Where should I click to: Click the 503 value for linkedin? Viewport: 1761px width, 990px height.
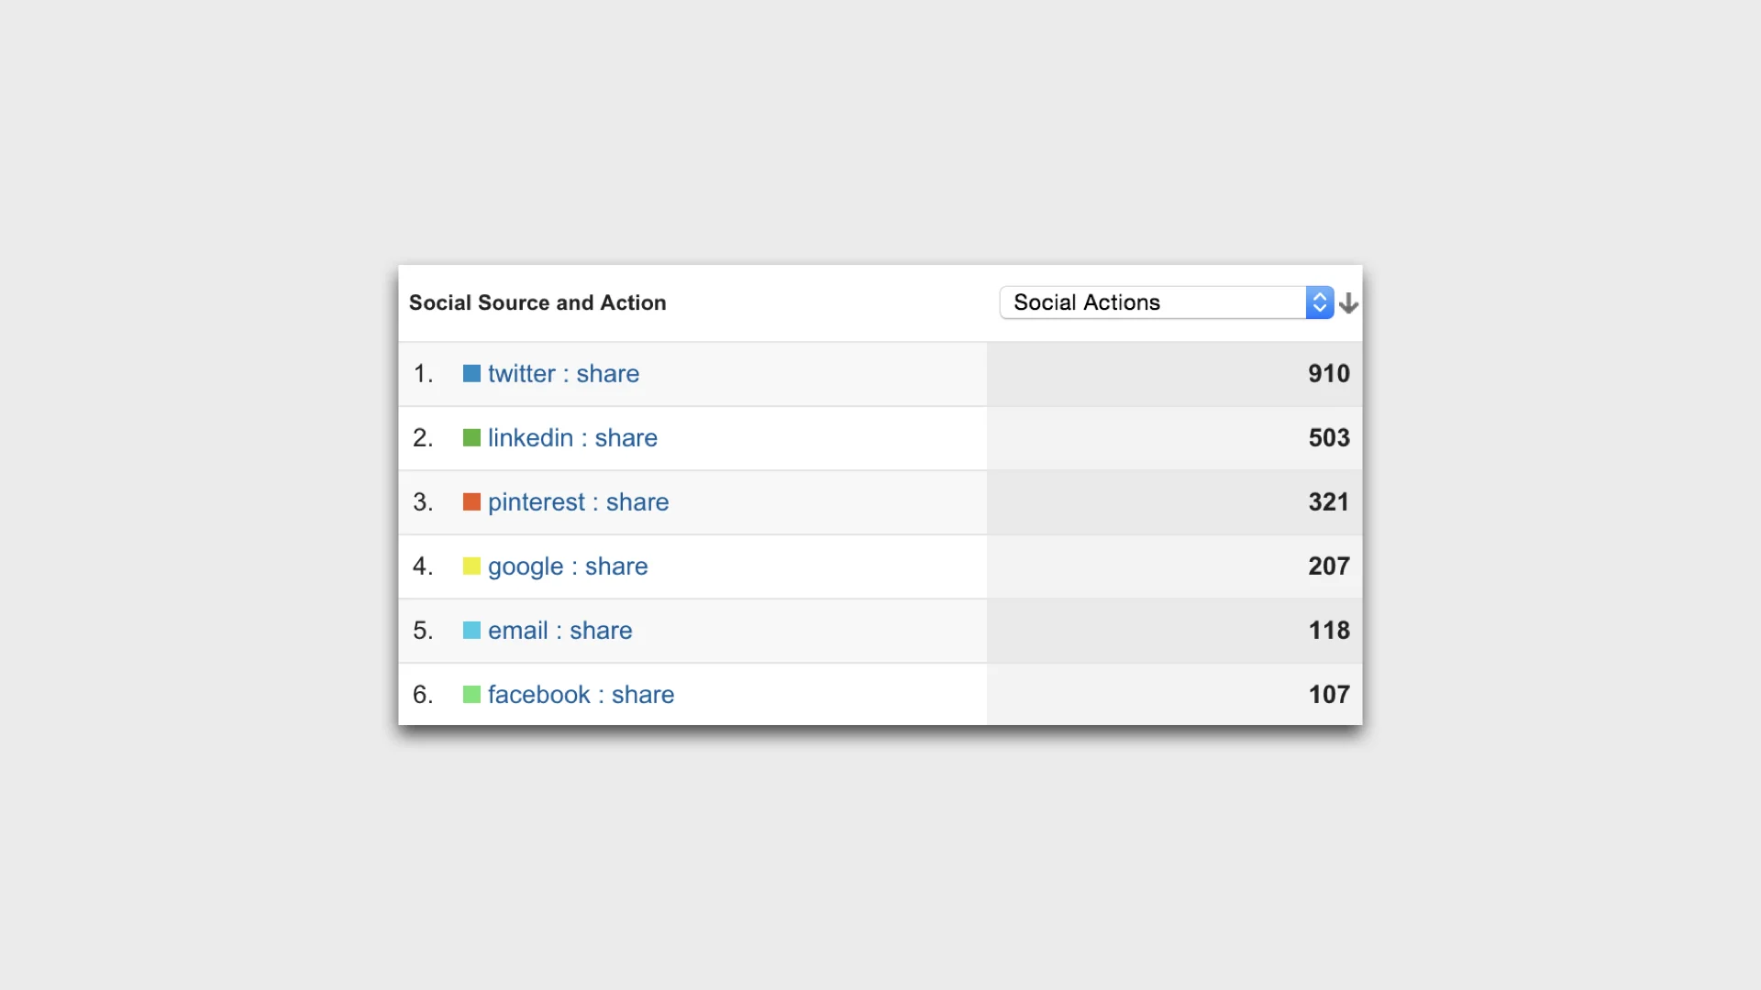pos(1328,438)
